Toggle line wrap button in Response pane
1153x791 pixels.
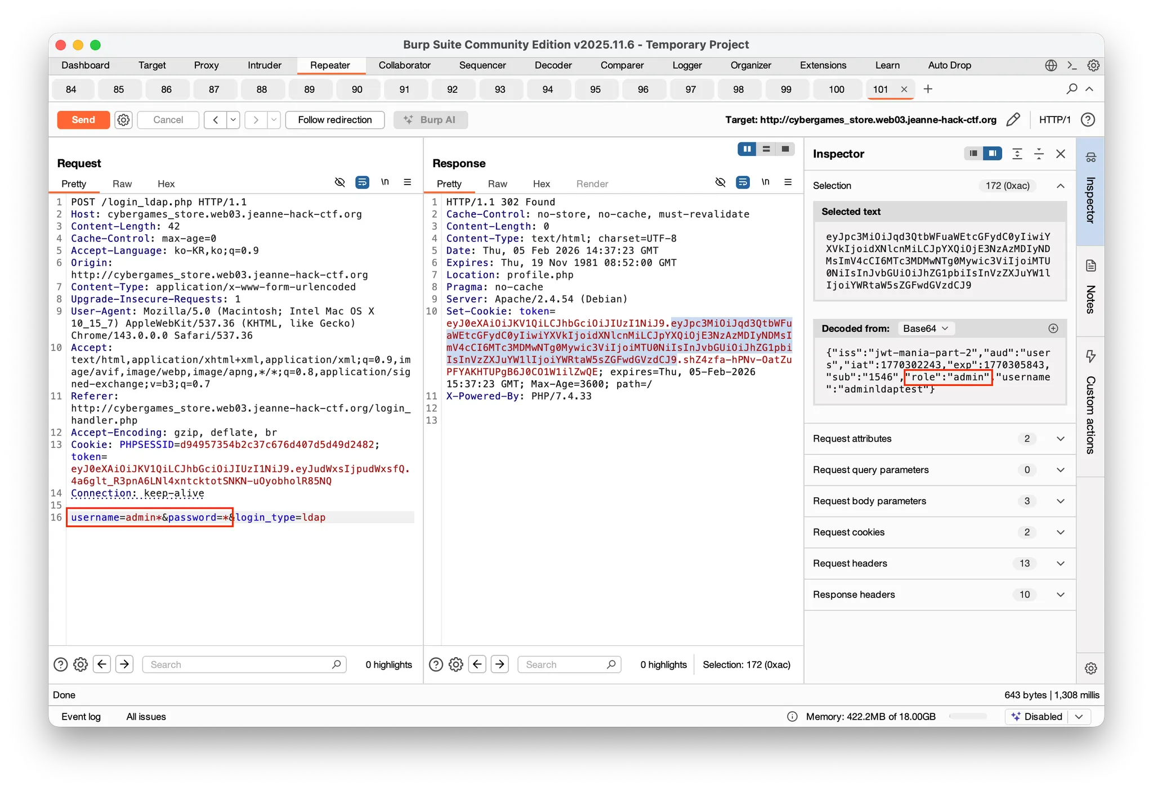(743, 182)
